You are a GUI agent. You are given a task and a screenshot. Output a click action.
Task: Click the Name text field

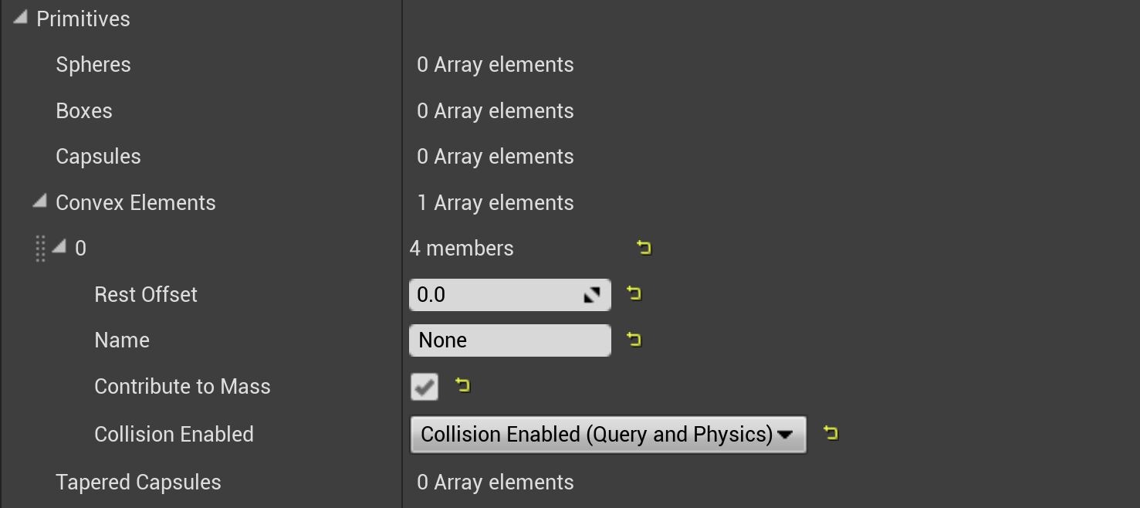pyautogui.click(x=509, y=340)
